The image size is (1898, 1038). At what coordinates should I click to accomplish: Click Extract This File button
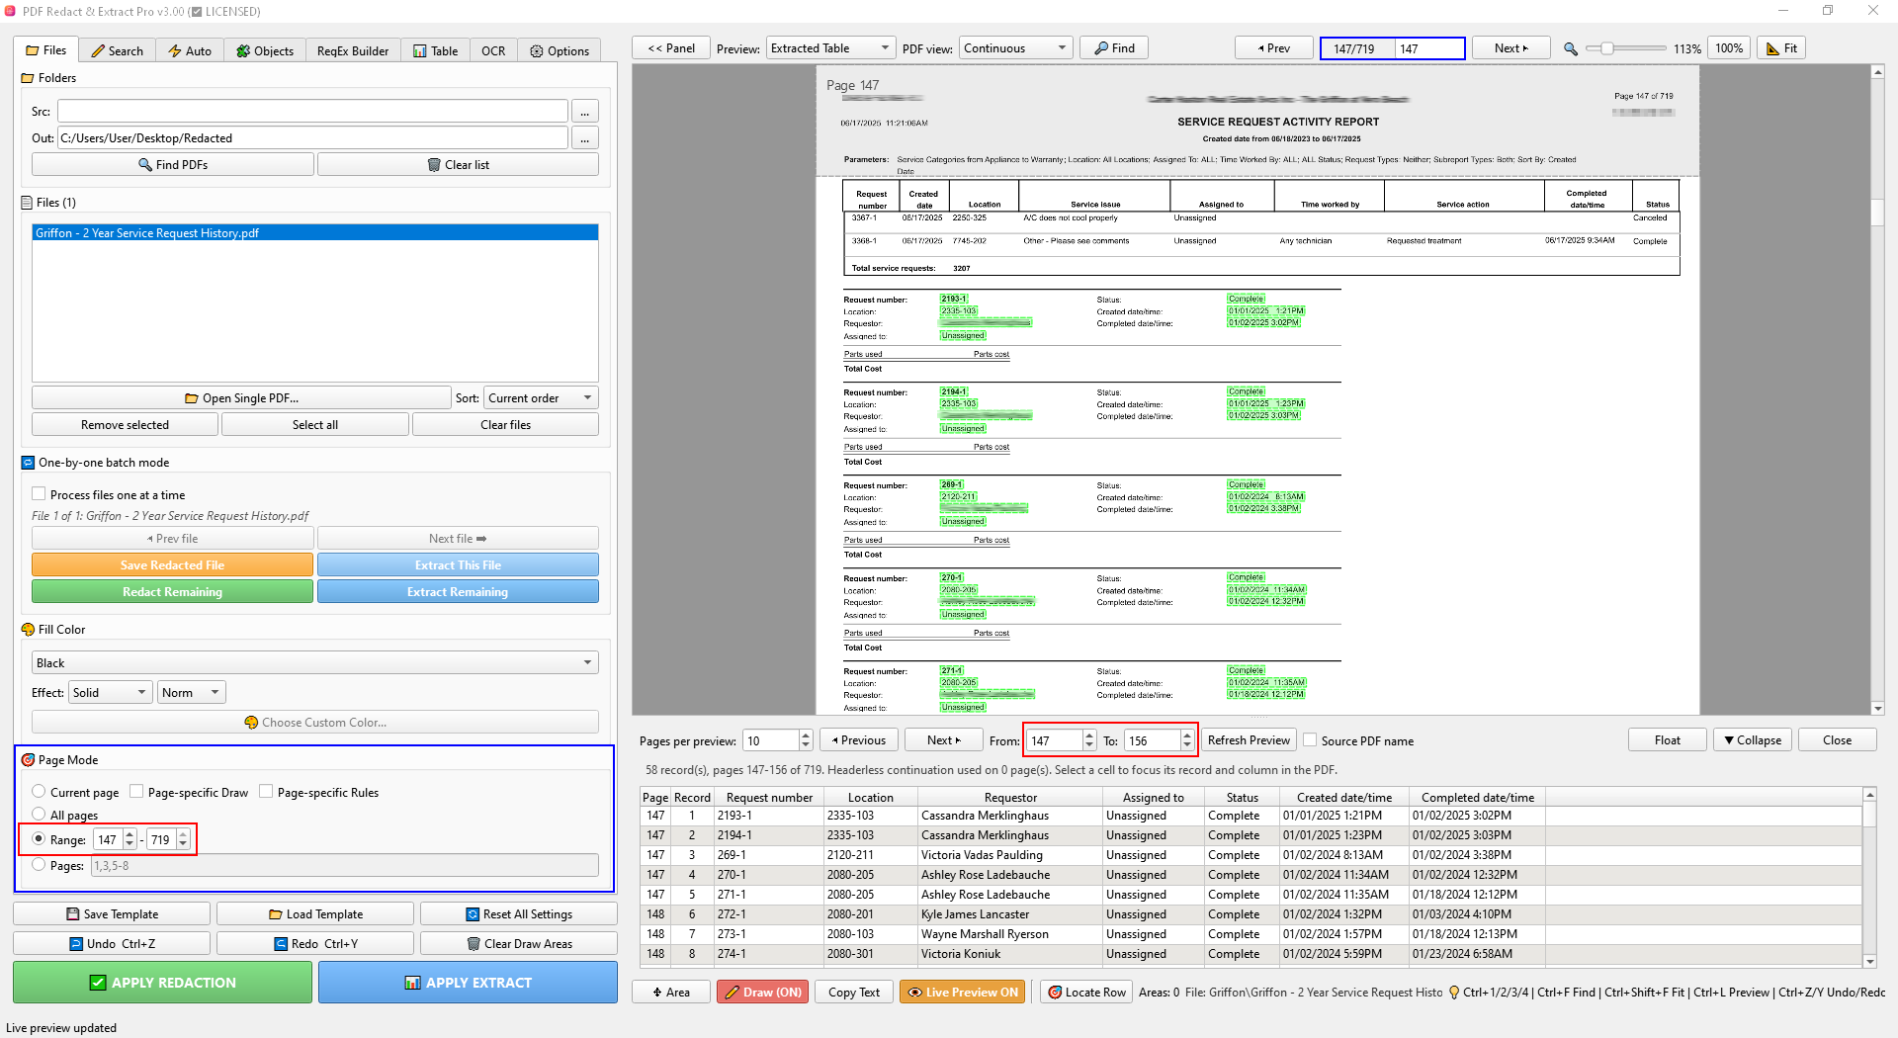[458, 565]
